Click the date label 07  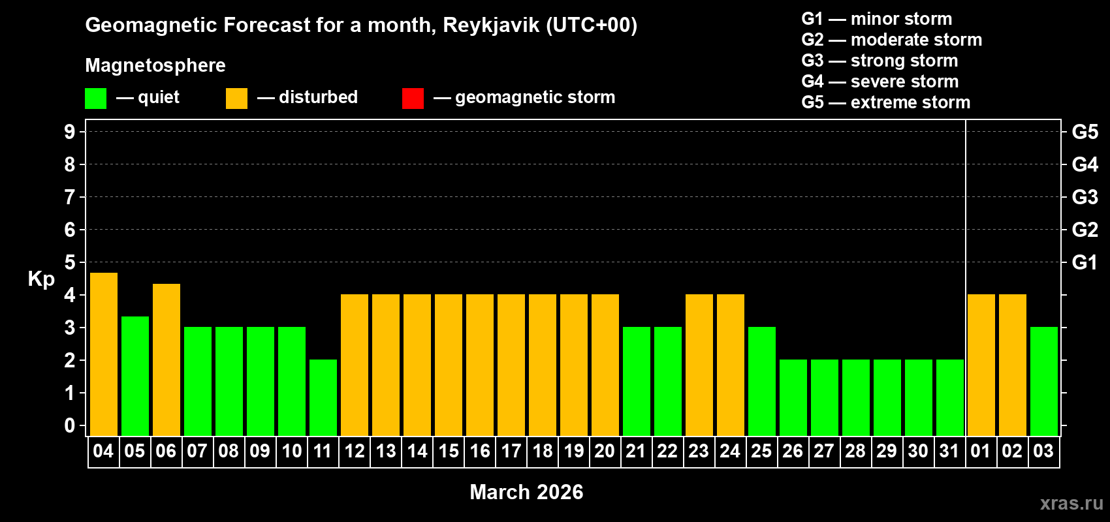pyautogui.click(x=197, y=452)
